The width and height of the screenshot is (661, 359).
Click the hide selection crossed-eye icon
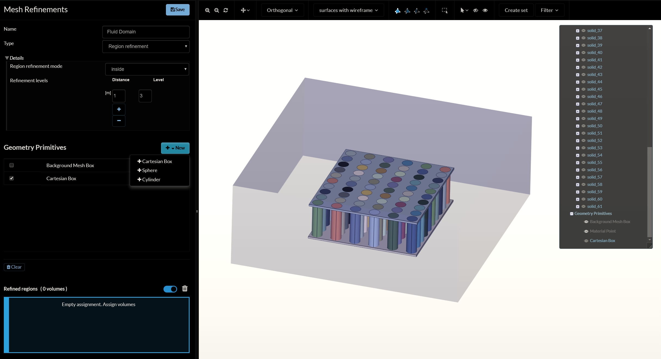pyautogui.click(x=475, y=10)
